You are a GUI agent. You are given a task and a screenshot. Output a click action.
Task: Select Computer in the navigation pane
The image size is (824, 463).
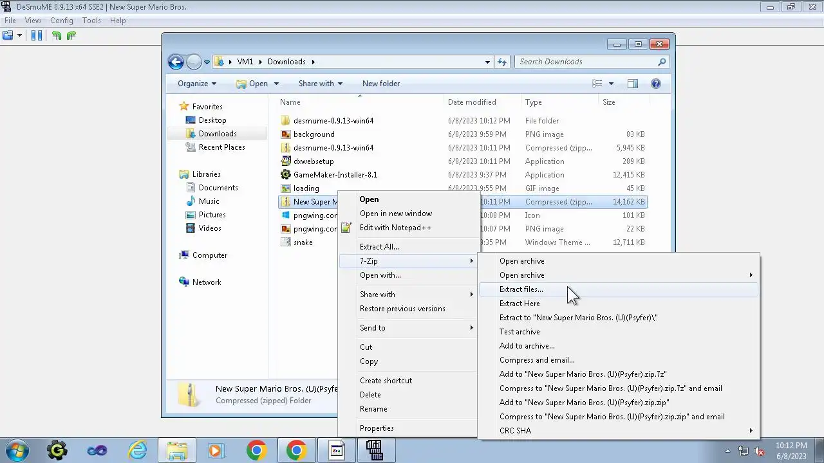pos(210,255)
